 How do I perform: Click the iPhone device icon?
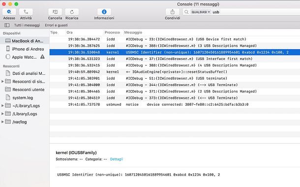(x=8, y=49)
